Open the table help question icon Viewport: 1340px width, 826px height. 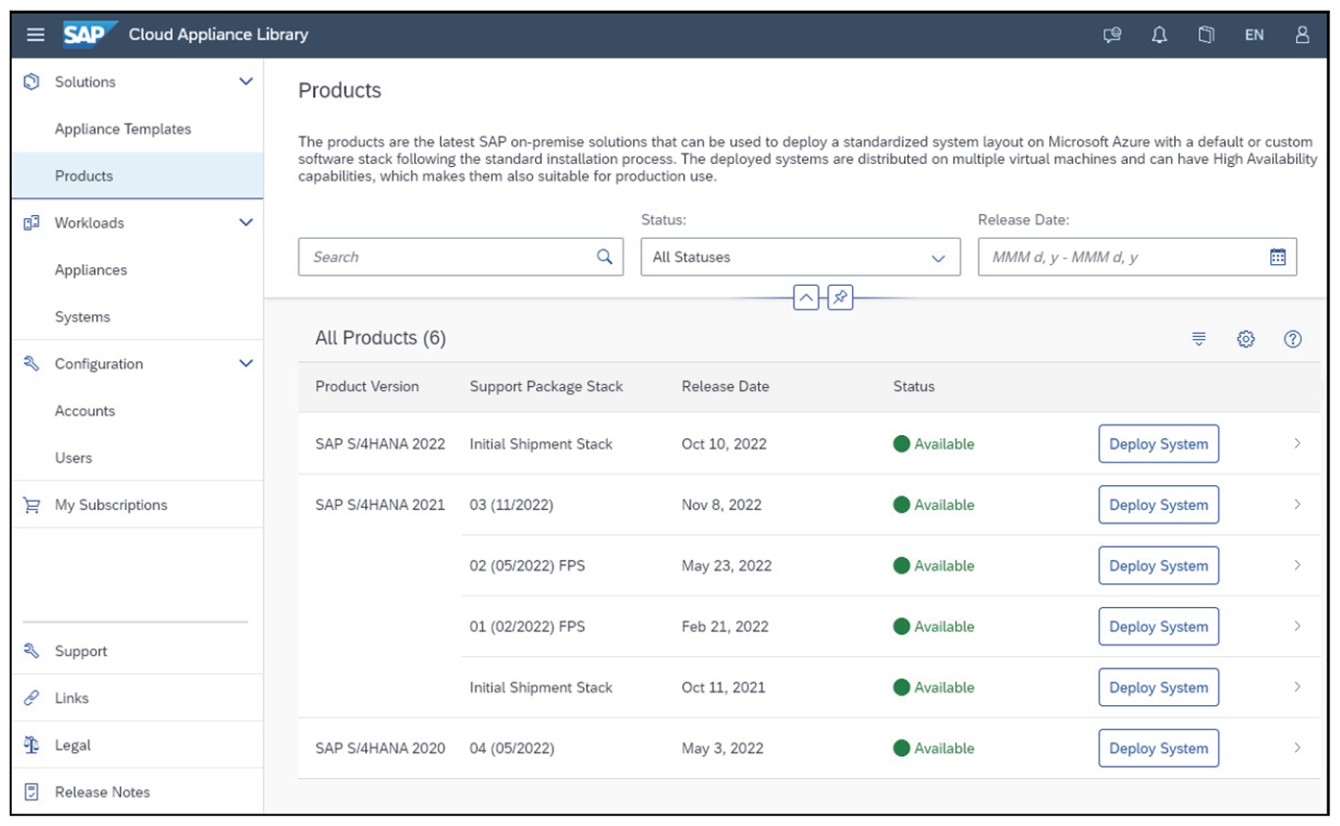click(1293, 339)
